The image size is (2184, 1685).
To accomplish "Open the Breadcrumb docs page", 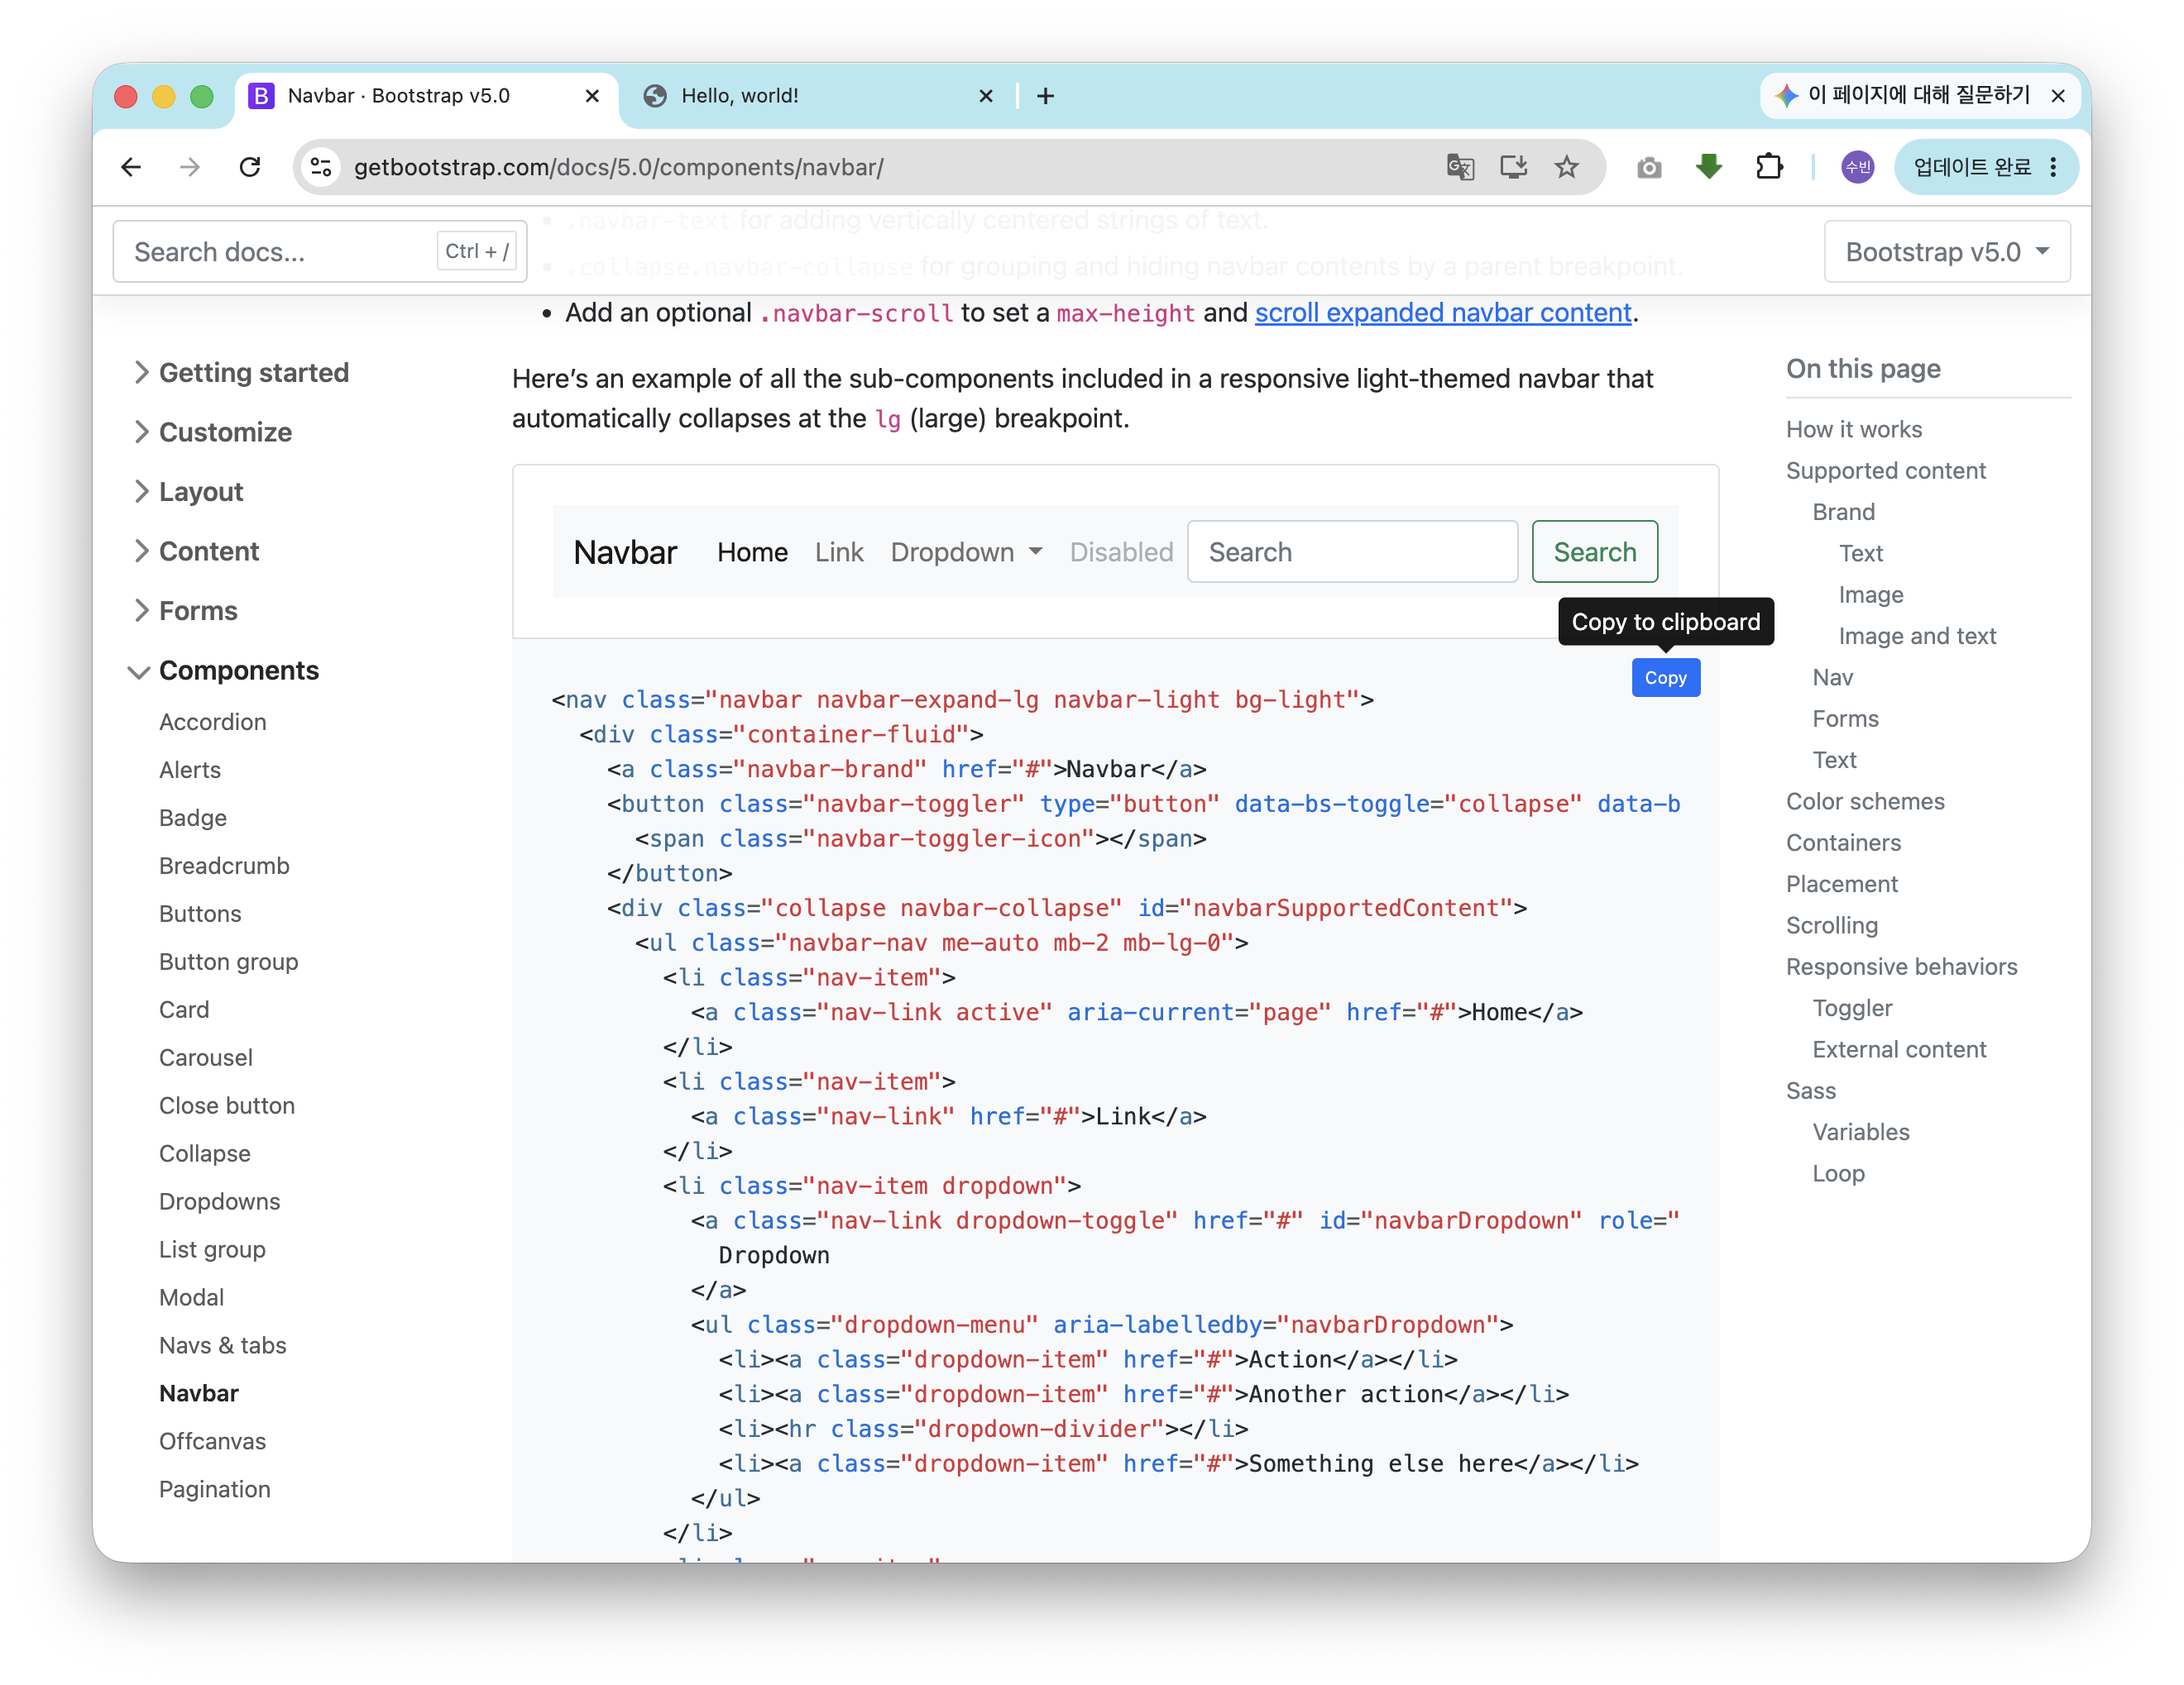I will click(x=224, y=866).
